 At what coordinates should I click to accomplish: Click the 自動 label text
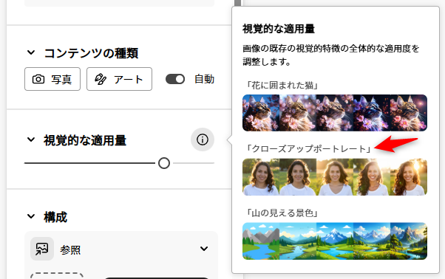[204, 79]
